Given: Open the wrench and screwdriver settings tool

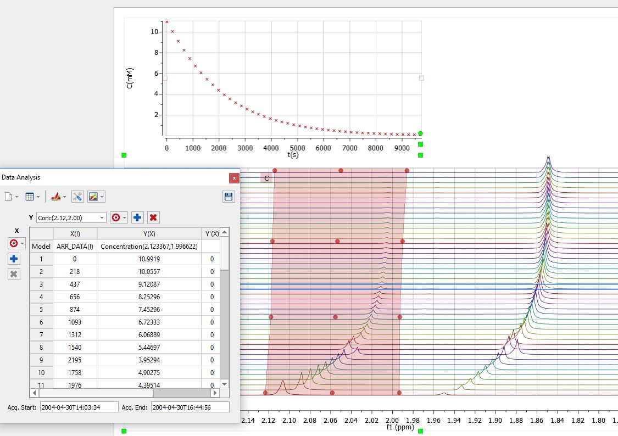Looking at the screenshot, I should point(77,197).
